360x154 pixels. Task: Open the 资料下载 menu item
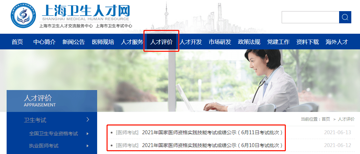307,42
